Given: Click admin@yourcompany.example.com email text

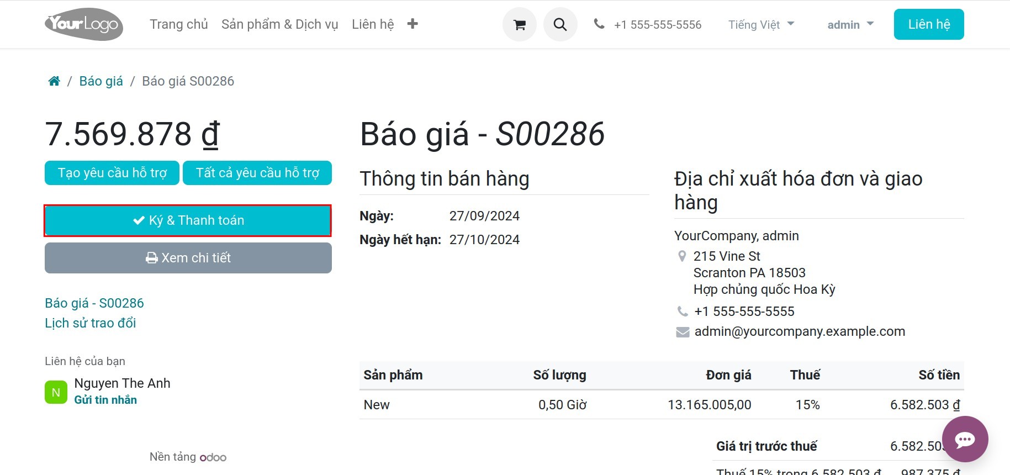Looking at the screenshot, I should (800, 331).
